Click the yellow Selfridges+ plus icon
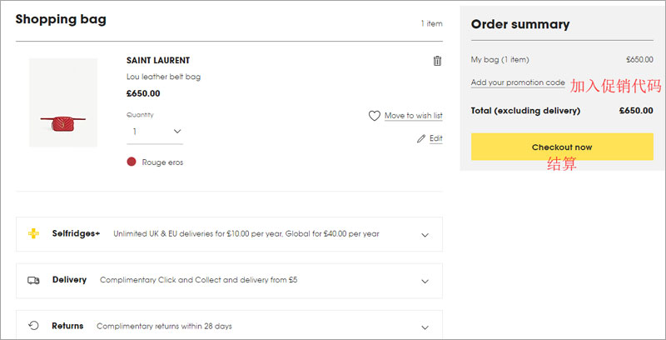 coord(33,233)
